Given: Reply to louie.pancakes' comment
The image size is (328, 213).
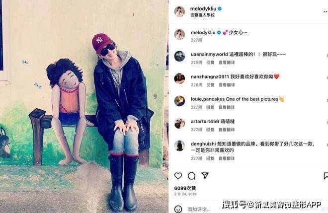Looking at the screenshot, I should tap(210, 107).
